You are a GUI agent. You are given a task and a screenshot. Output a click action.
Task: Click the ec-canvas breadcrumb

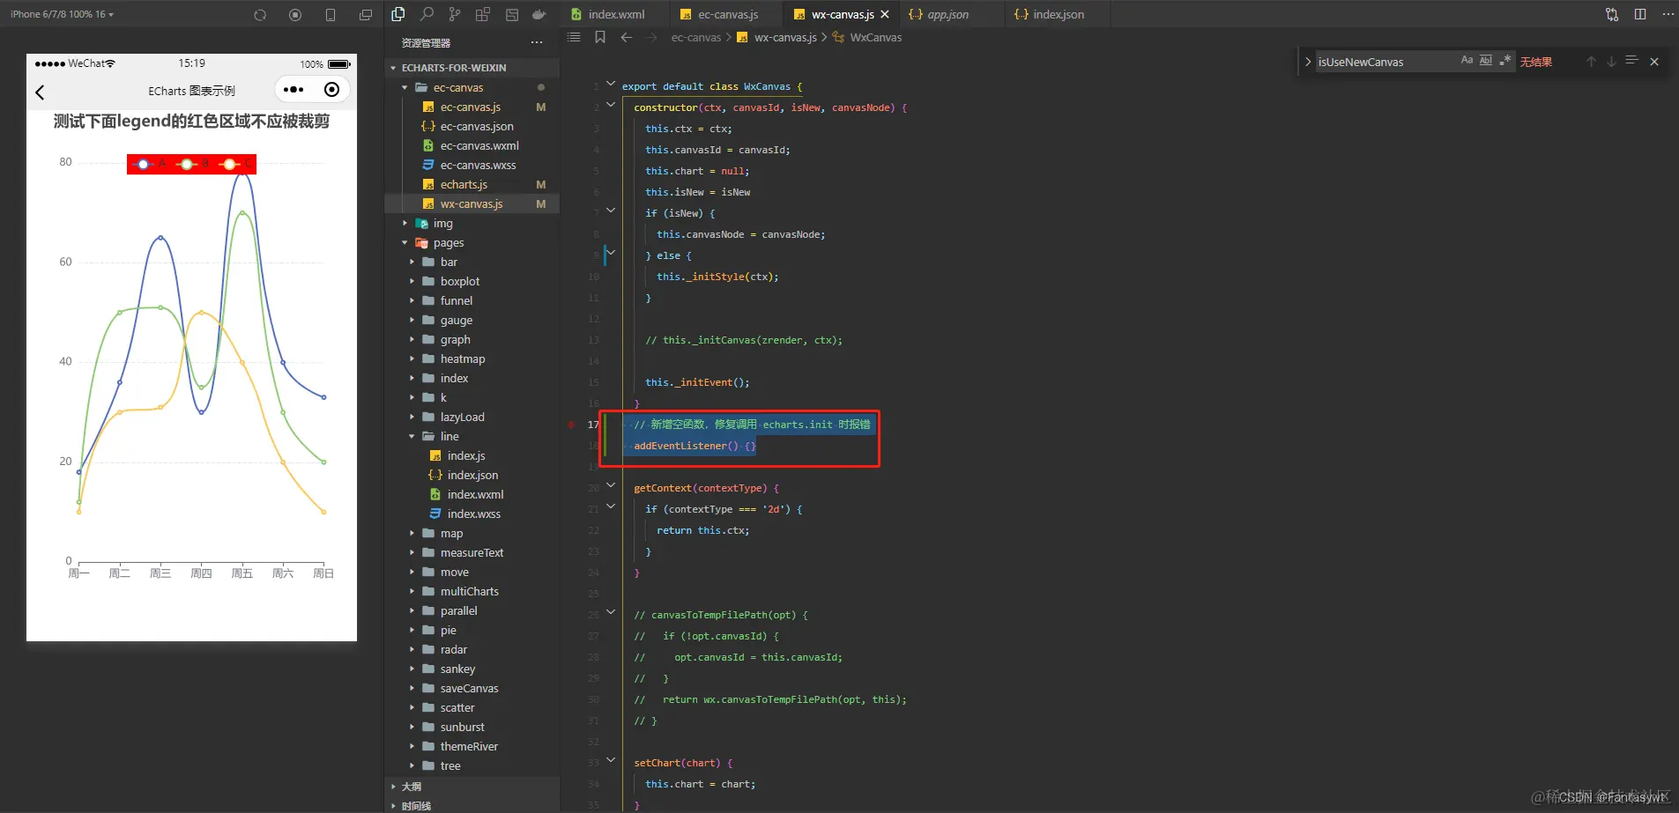(696, 37)
